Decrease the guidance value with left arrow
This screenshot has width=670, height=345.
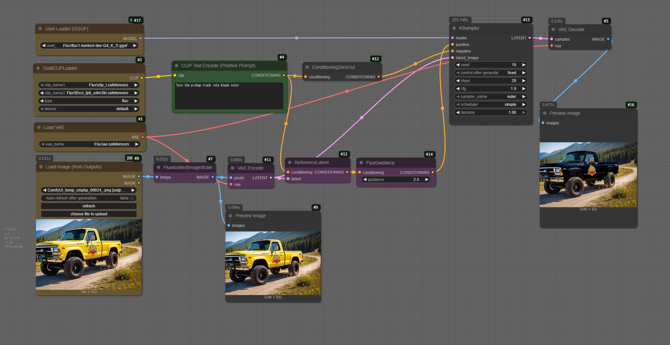(x=365, y=180)
